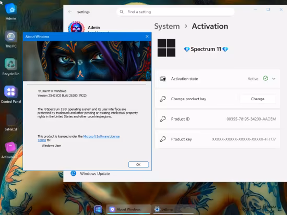Image resolution: width=287 pixels, height=215 pixels.
Task: Click the Activation heading text
Action: pyautogui.click(x=210, y=26)
